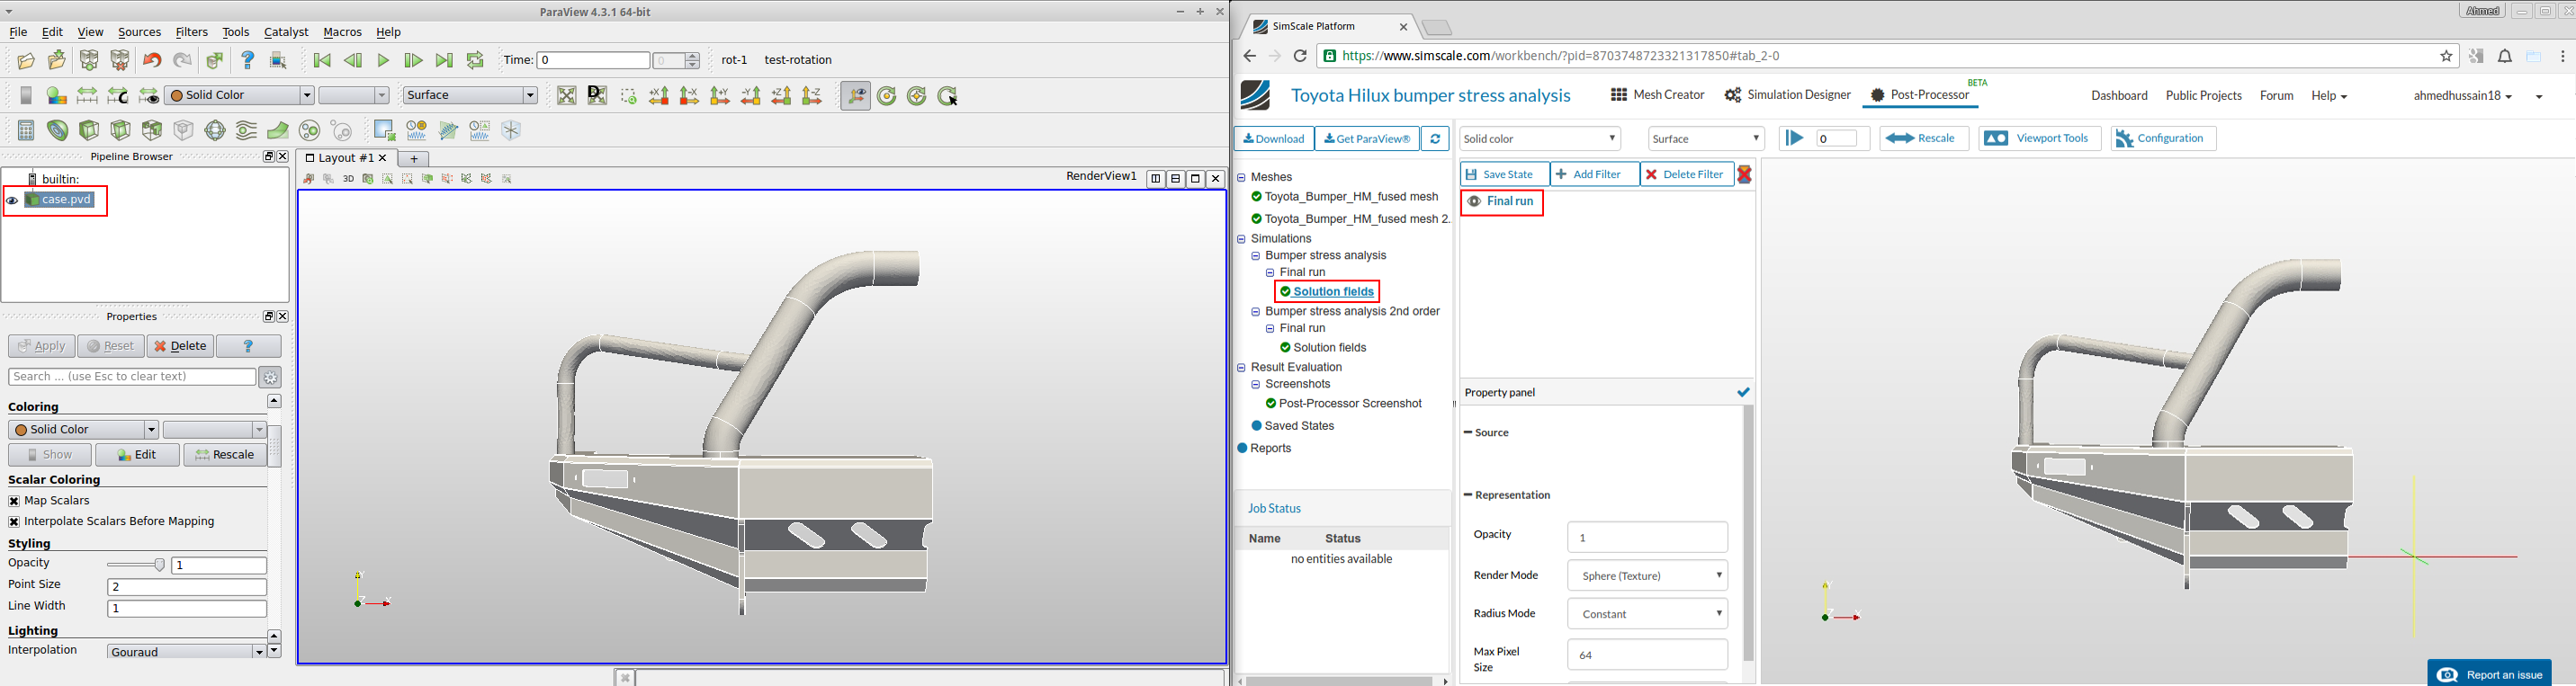Open the Surface representation dropdown in ParaView

470,96
